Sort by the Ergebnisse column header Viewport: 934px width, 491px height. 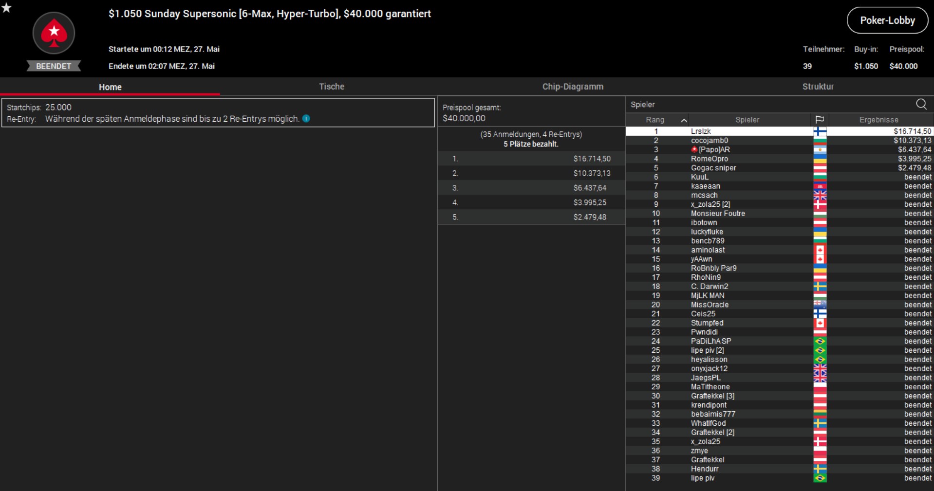click(878, 120)
